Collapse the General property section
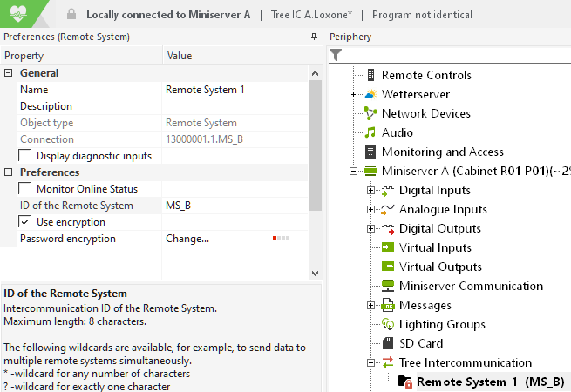 (9, 73)
